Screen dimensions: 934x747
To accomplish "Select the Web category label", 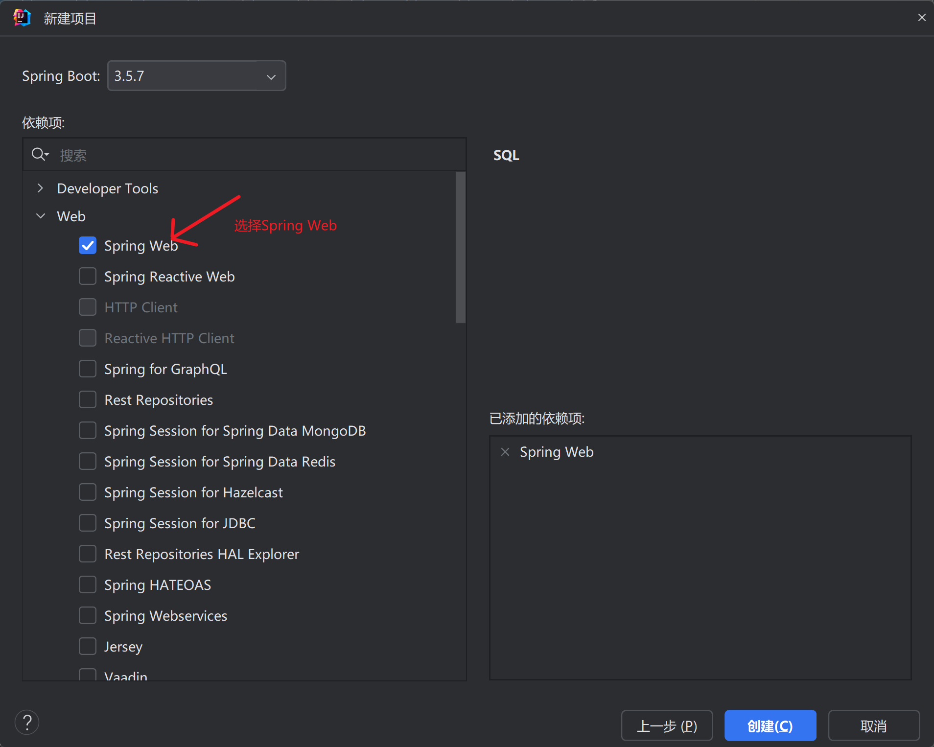I will [71, 216].
